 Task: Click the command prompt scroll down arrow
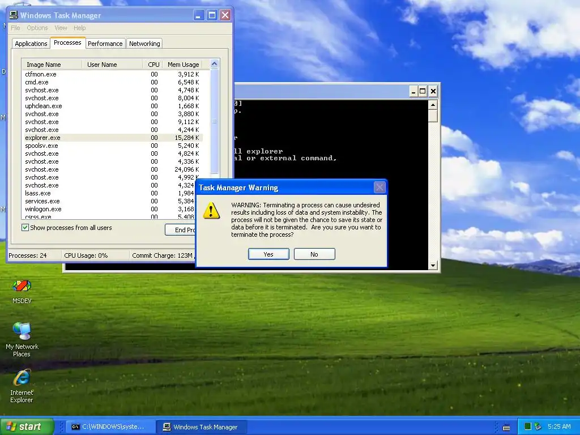point(433,265)
